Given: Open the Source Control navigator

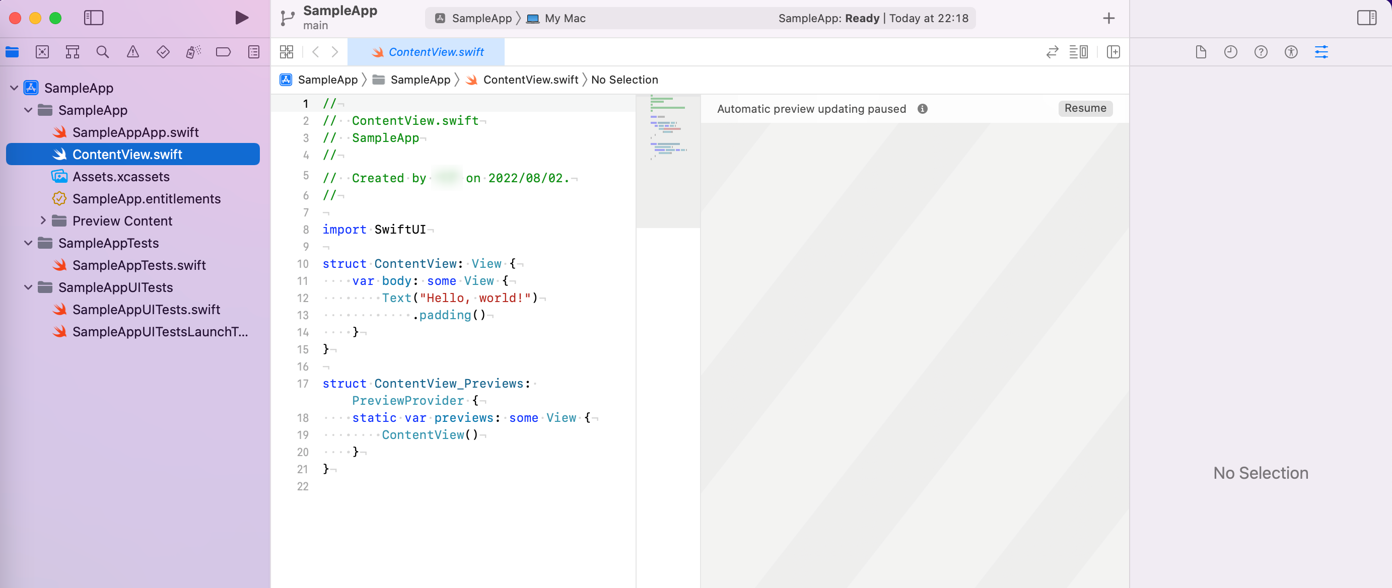Looking at the screenshot, I should pos(42,52).
